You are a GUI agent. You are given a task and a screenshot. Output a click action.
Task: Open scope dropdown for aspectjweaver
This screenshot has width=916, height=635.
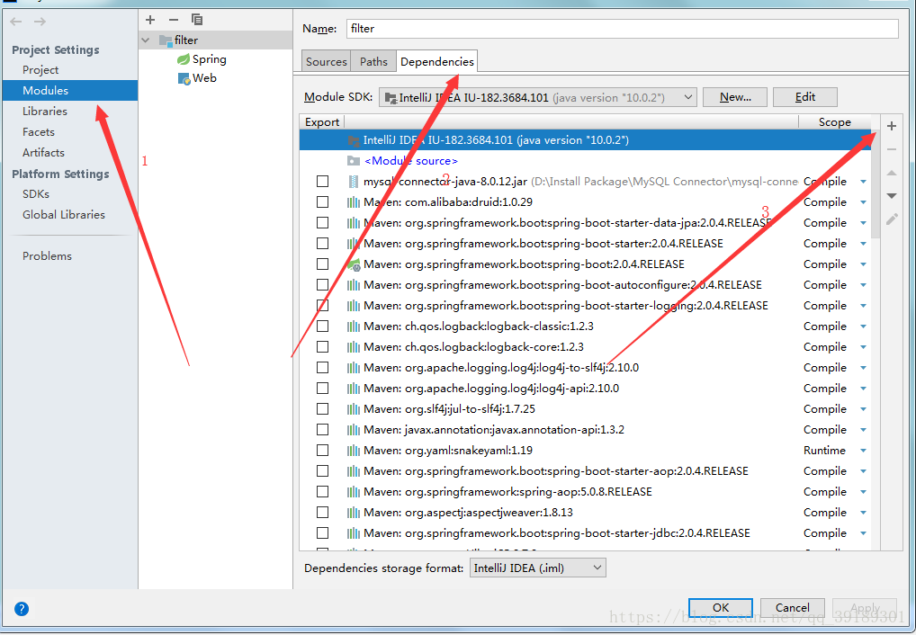pos(864,513)
